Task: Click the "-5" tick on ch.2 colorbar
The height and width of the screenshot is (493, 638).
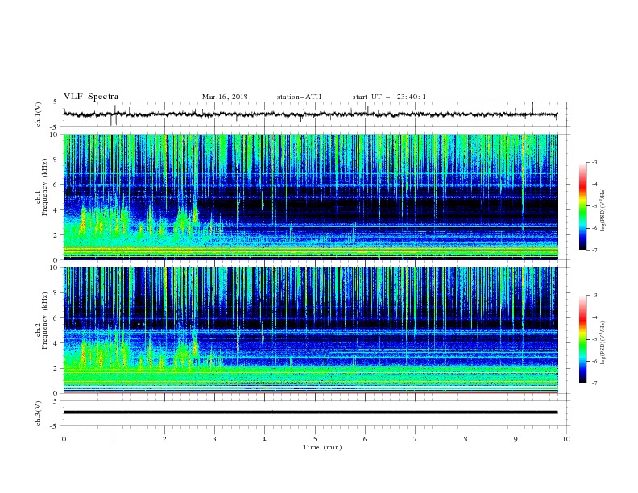Action: tap(594, 339)
